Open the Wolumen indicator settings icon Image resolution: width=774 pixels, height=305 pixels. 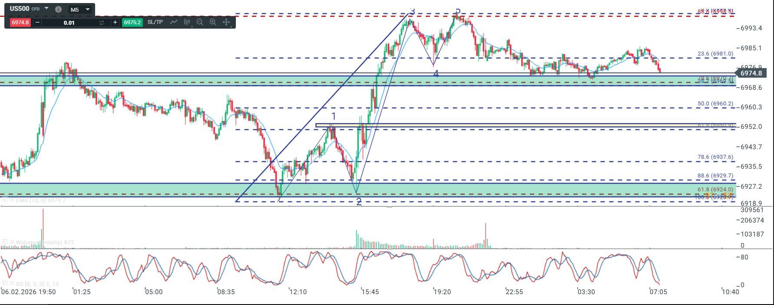tap(5, 242)
